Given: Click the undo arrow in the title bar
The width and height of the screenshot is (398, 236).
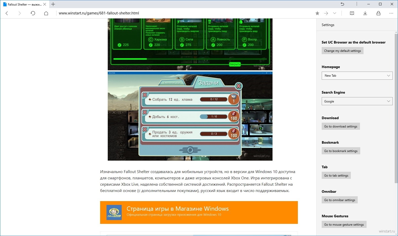Looking at the screenshot, I should pyautogui.click(x=342, y=4).
